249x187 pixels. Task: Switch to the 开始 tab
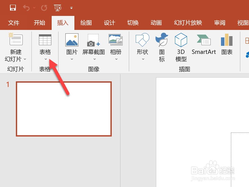click(x=40, y=23)
